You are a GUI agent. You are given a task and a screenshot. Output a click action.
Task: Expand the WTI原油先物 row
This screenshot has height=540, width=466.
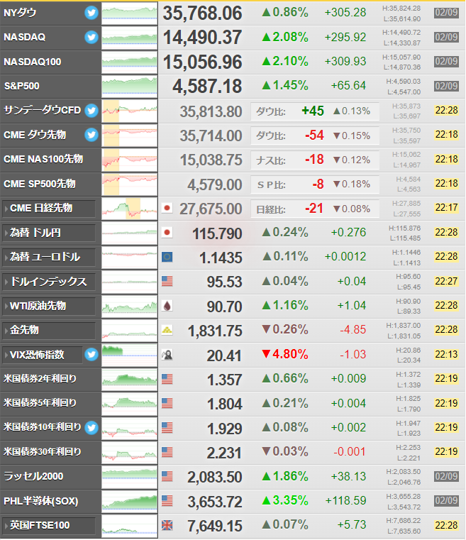tap(48, 306)
